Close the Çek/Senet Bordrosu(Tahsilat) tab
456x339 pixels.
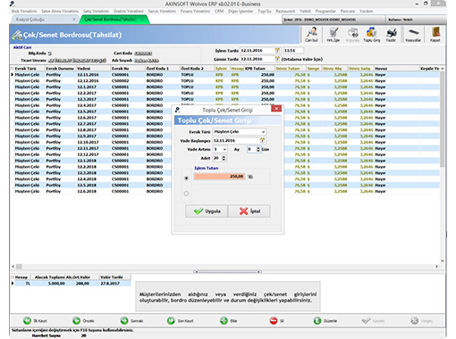142,20
